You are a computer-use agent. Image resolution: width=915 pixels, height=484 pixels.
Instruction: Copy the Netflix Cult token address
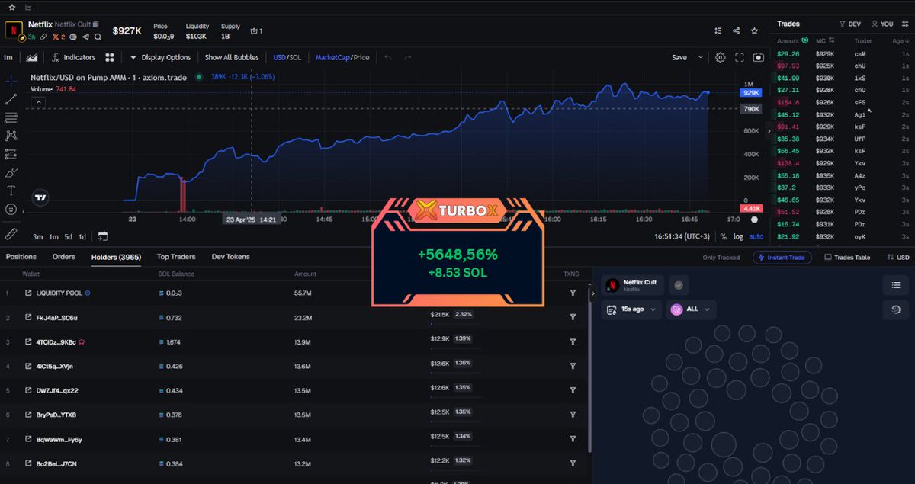click(96, 24)
